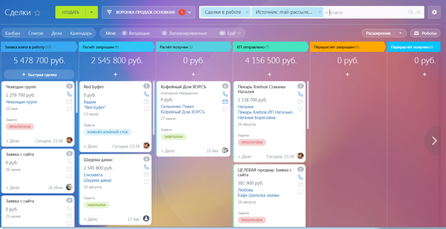The width and height of the screenshot is (446, 229).
Task: Remove the Источник mail-рассылка filter chip
Action: [320, 12]
